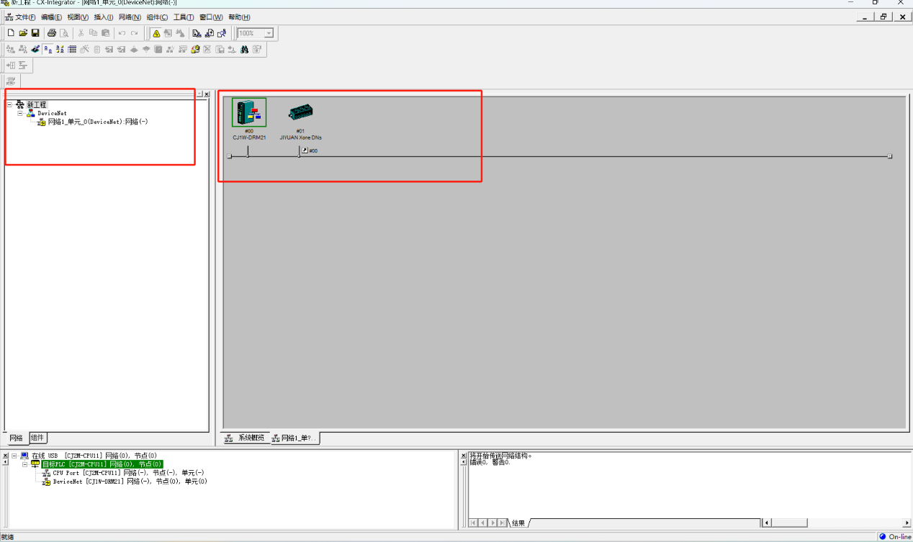Switch to the 网络1_单 tab
The image size is (913, 542).
[x=295, y=438]
